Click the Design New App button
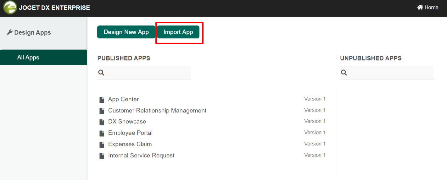Image resolution: width=447 pixels, height=180 pixels. pyautogui.click(x=126, y=32)
